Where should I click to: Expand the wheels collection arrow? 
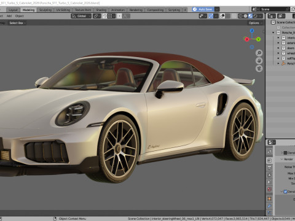point(278,53)
